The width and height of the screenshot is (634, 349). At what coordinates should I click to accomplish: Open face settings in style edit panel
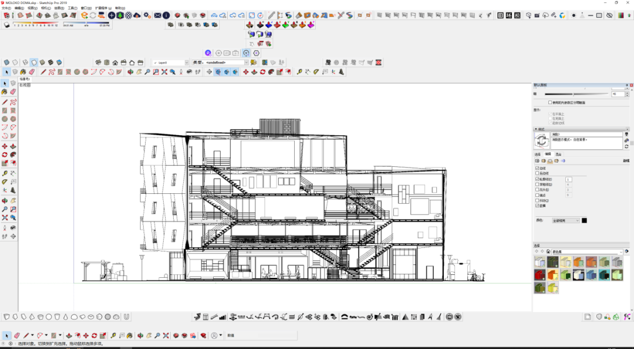pos(544,161)
